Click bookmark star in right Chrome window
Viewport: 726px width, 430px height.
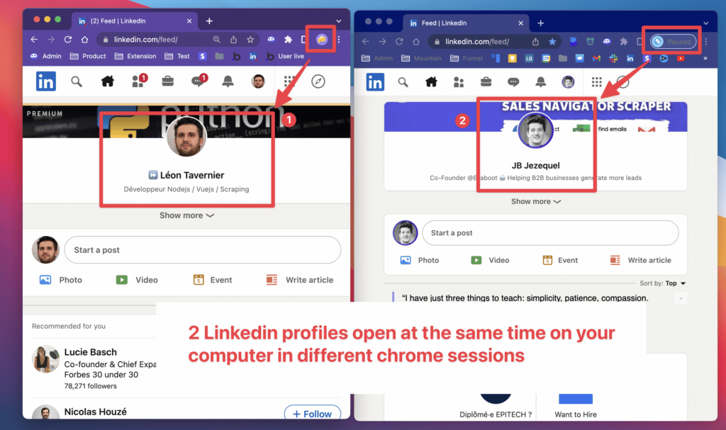pyautogui.click(x=552, y=42)
